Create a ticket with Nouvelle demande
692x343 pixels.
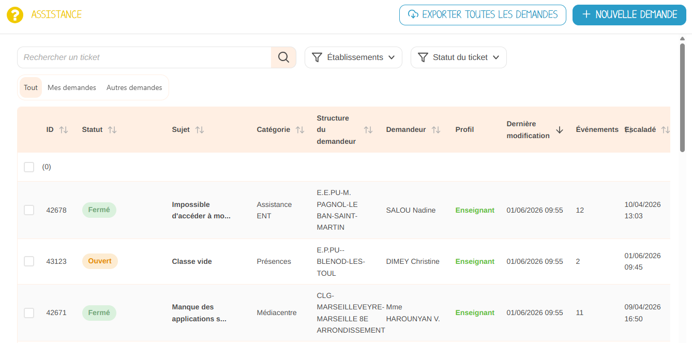click(629, 15)
